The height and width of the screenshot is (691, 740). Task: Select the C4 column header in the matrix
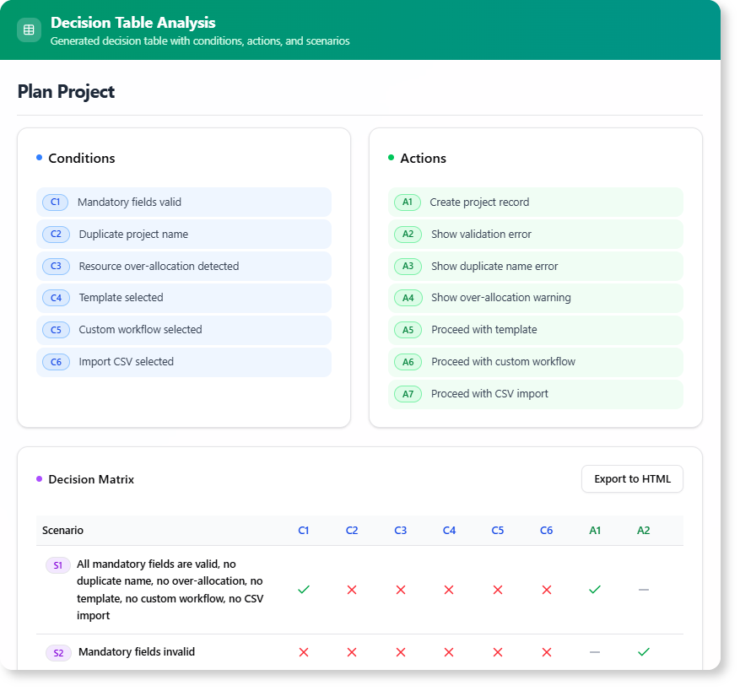[x=449, y=530]
